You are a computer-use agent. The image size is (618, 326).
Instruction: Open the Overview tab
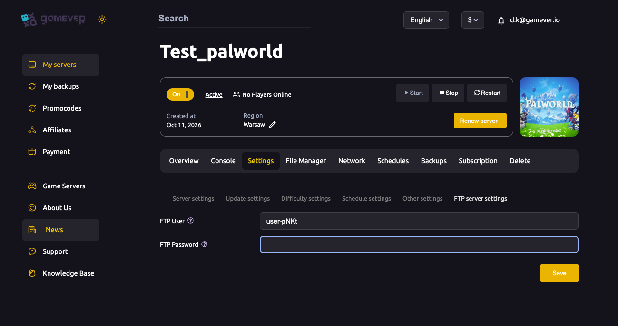pos(184,161)
